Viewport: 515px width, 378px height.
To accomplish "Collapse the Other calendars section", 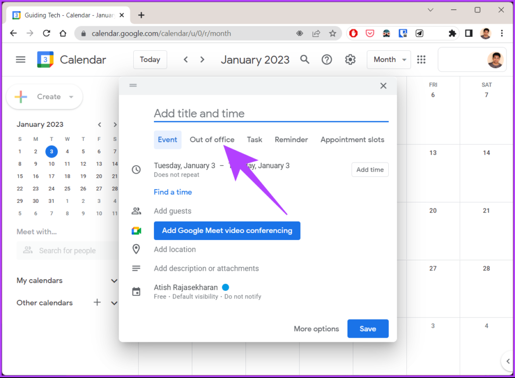I will 114,303.
